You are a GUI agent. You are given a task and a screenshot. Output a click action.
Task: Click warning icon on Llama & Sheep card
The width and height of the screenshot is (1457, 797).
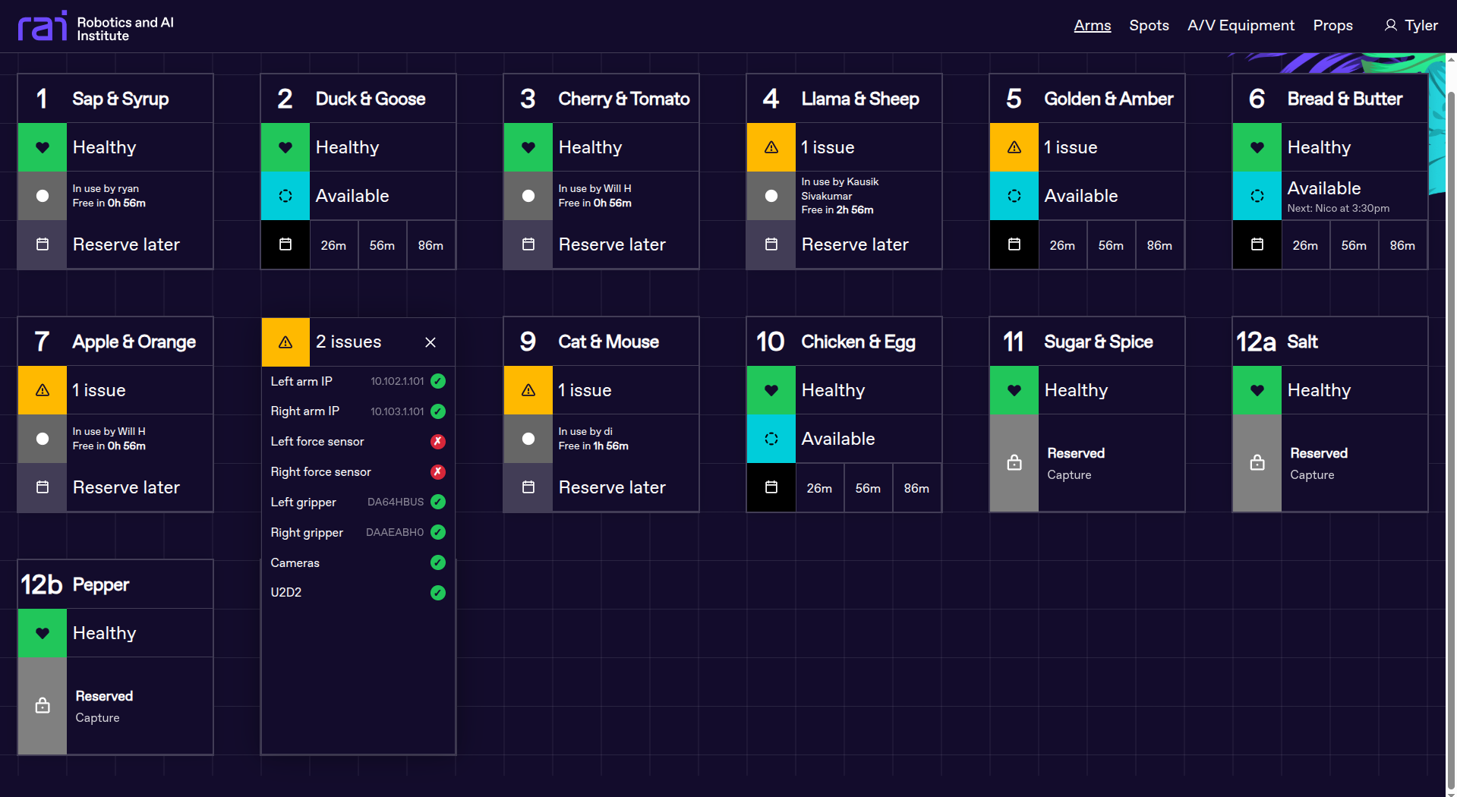[771, 147]
